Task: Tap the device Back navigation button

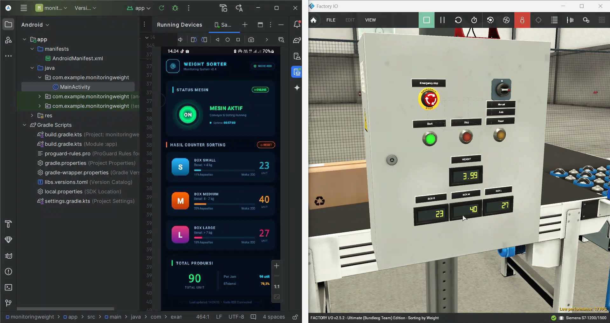Action: pyautogui.click(x=217, y=40)
